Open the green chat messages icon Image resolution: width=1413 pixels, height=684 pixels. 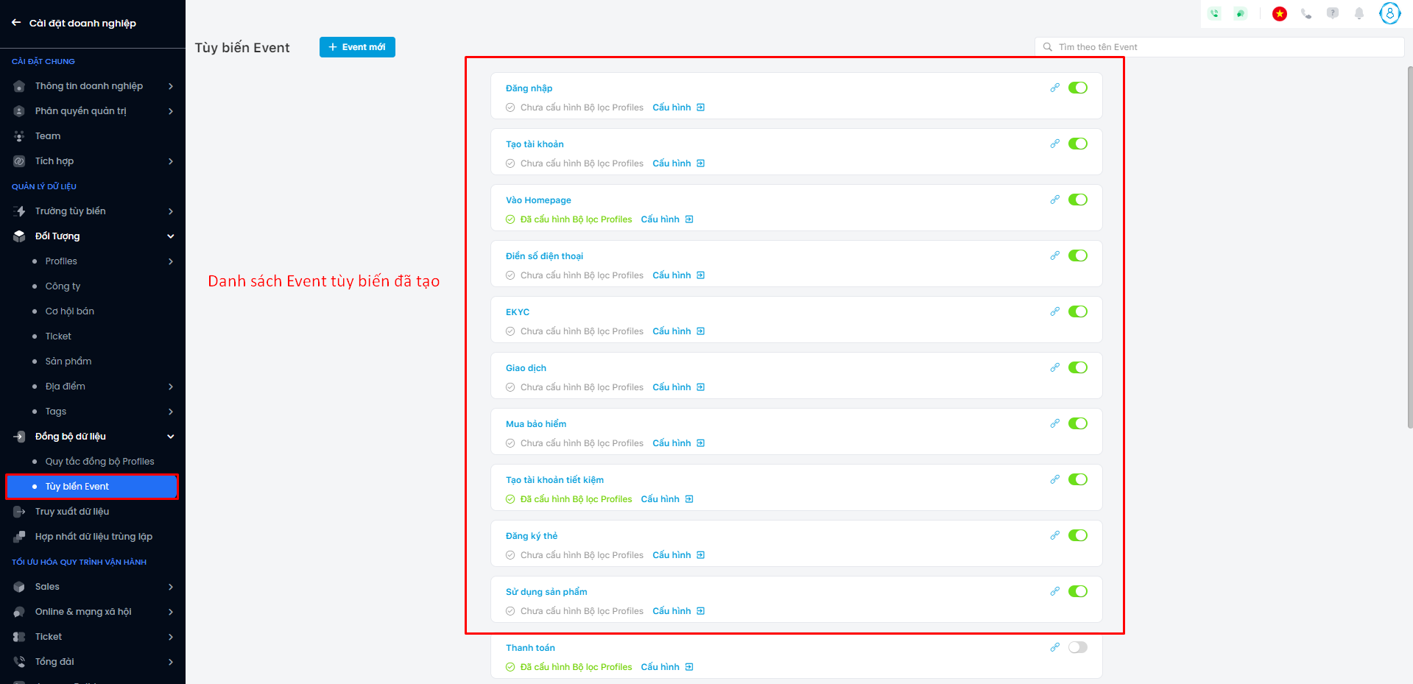1241,13
